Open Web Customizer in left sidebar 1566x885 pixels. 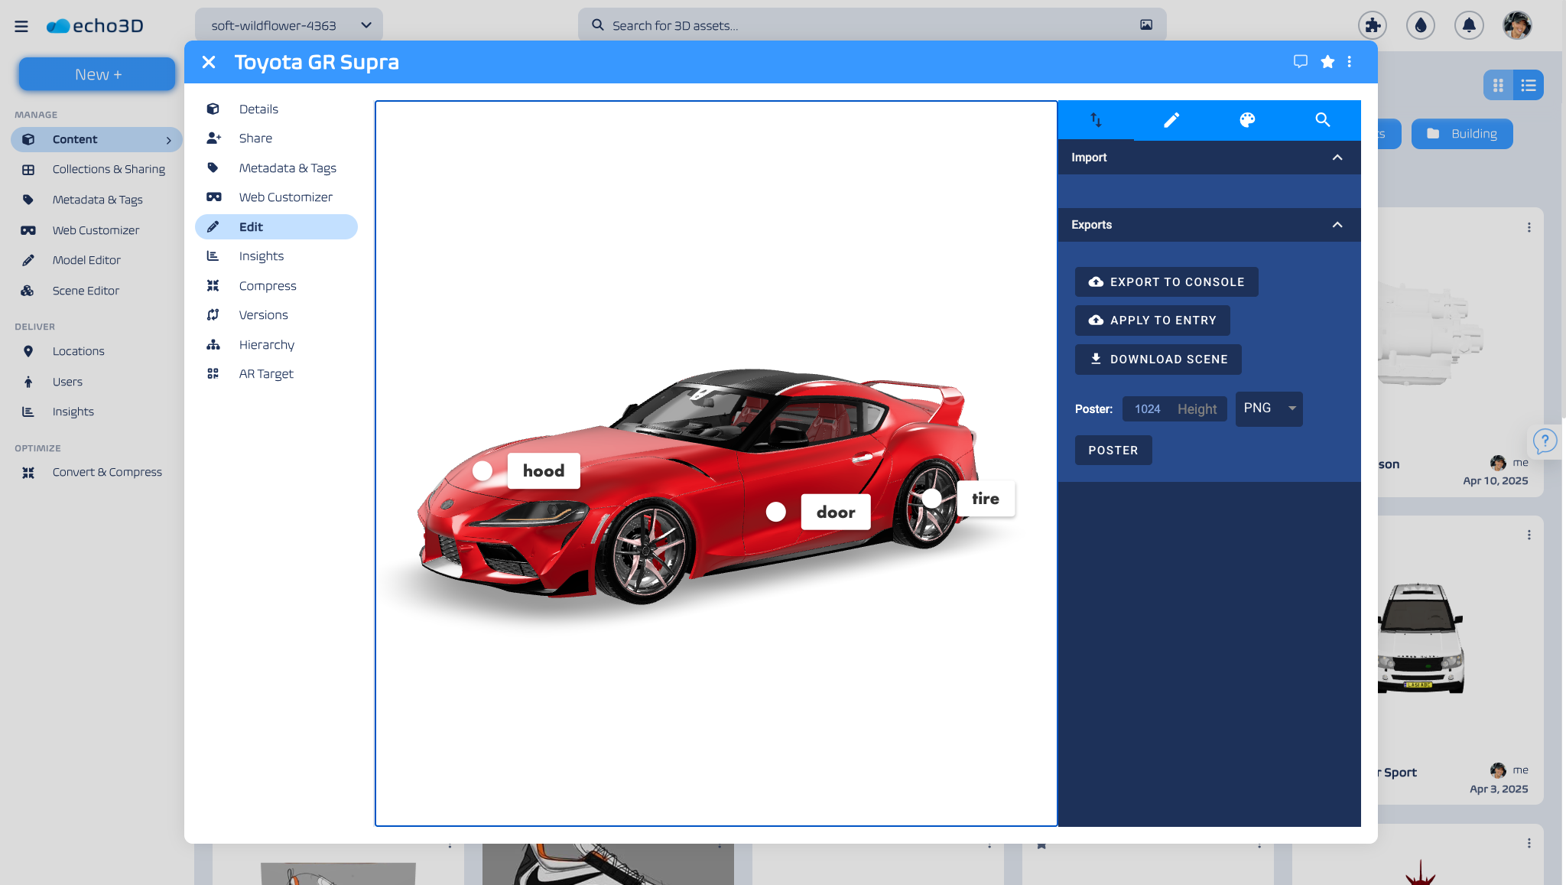tap(96, 230)
